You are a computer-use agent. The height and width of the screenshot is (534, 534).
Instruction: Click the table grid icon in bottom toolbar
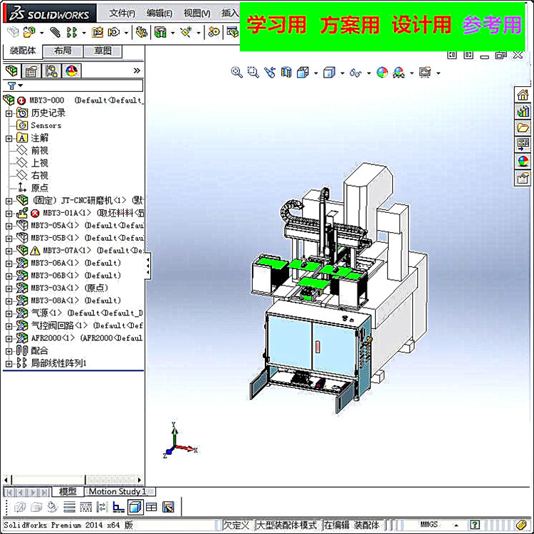152,507
